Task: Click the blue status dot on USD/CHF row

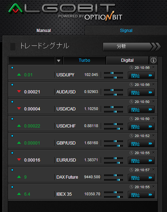Action: click(12, 119)
